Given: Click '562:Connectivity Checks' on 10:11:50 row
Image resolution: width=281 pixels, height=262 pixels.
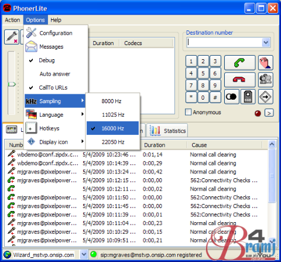Looking at the screenshot, I should pos(224,198).
